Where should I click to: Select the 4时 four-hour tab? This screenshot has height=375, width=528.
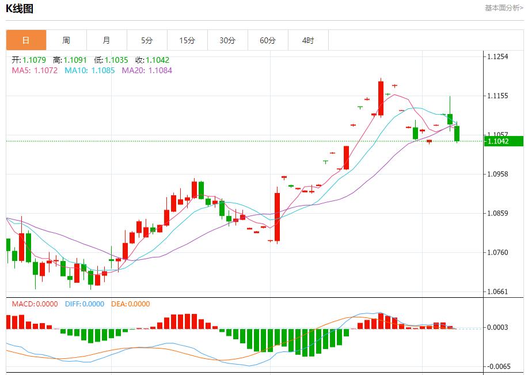[x=308, y=40]
